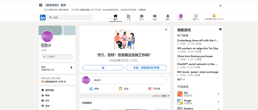The image size is (258, 110).
Task: Expand the 展开 news list
Action: point(181,79)
